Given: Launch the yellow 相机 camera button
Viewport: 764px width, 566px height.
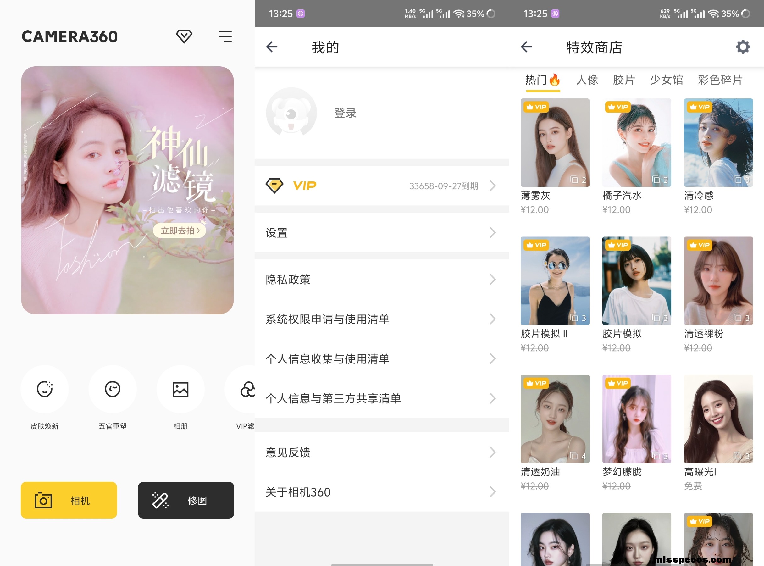Looking at the screenshot, I should [x=69, y=500].
